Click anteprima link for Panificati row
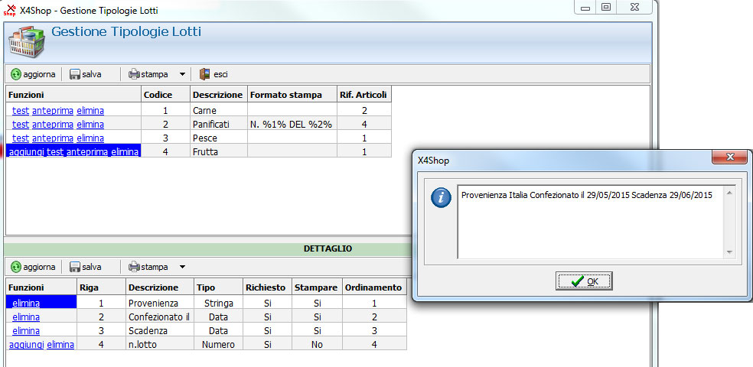This screenshot has width=753, height=367. (53, 125)
